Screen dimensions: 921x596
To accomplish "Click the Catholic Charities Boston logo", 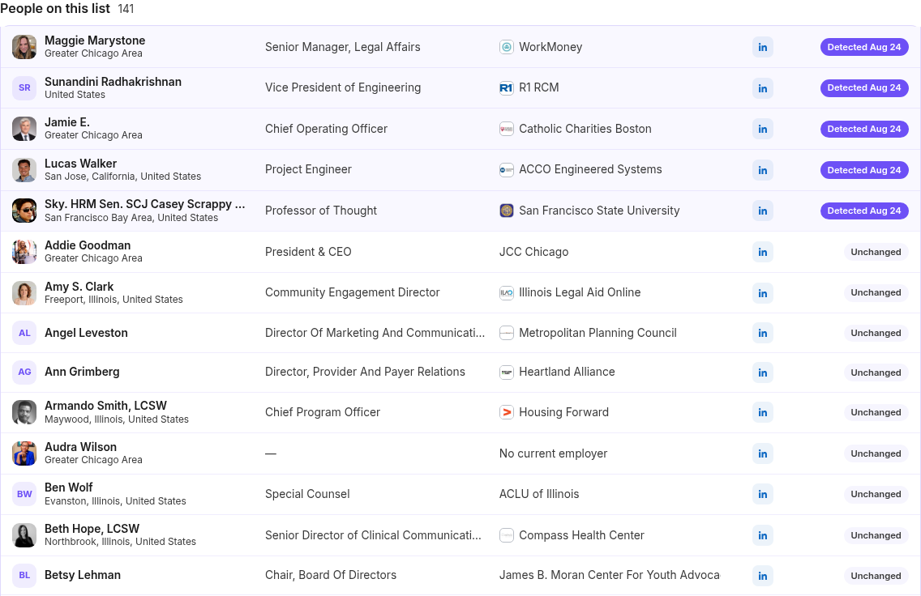I will [x=507, y=129].
